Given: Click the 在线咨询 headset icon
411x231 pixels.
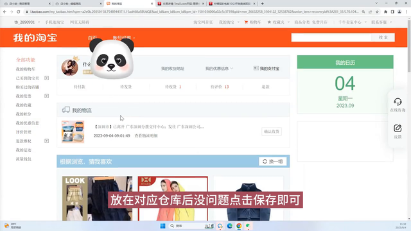Looking at the screenshot, I should (398, 101).
